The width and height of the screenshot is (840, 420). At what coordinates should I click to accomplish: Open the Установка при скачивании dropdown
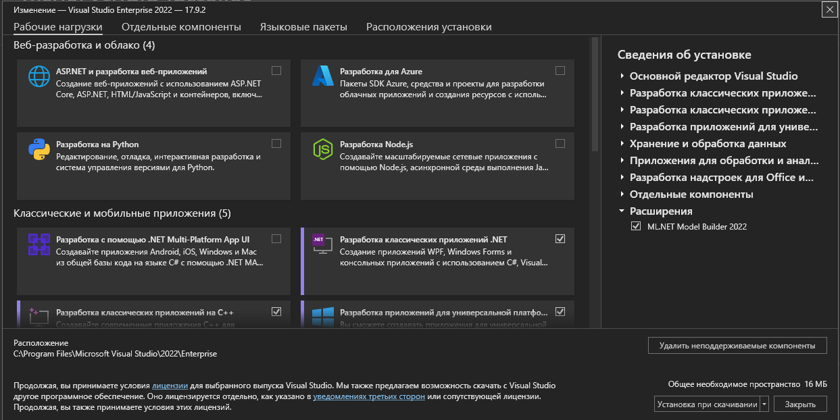[763, 403]
